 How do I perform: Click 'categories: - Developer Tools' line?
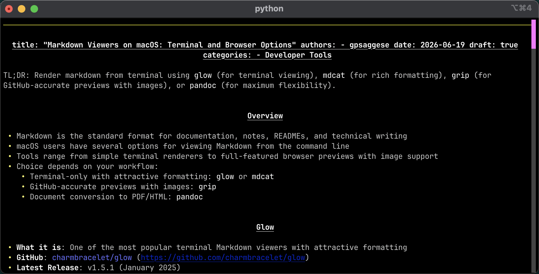tap(267, 55)
